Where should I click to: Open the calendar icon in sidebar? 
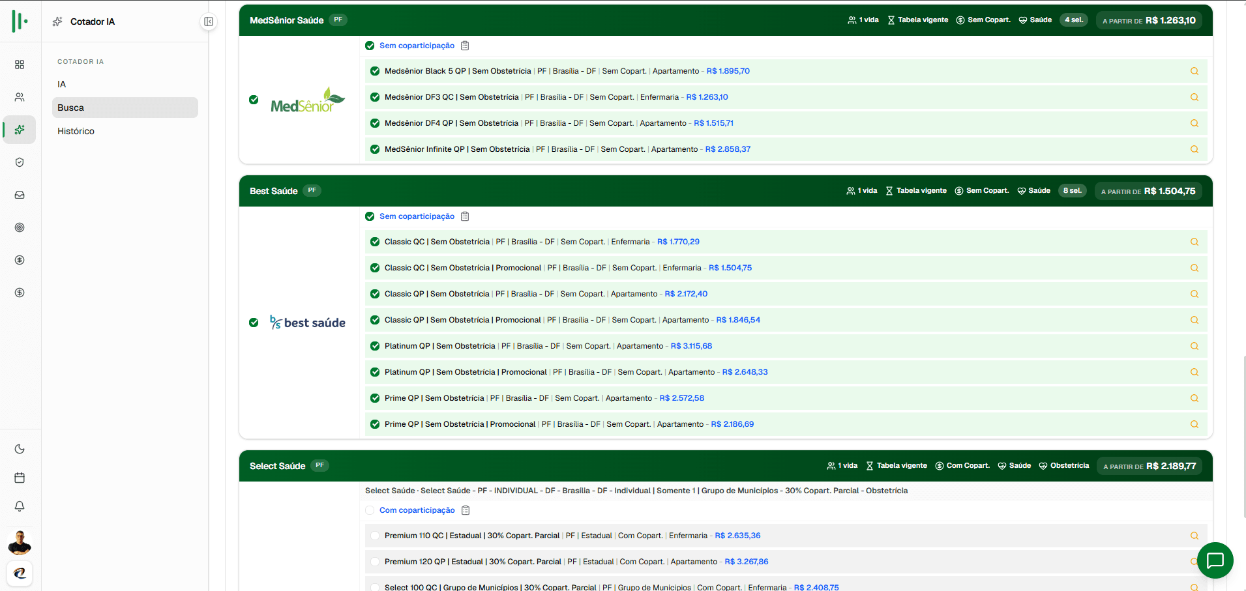20,478
